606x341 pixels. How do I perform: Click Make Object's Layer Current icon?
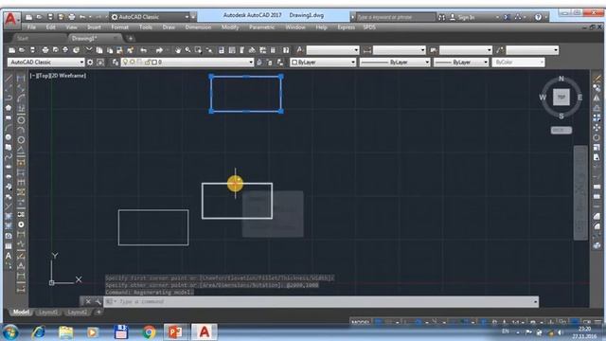tap(259, 63)
